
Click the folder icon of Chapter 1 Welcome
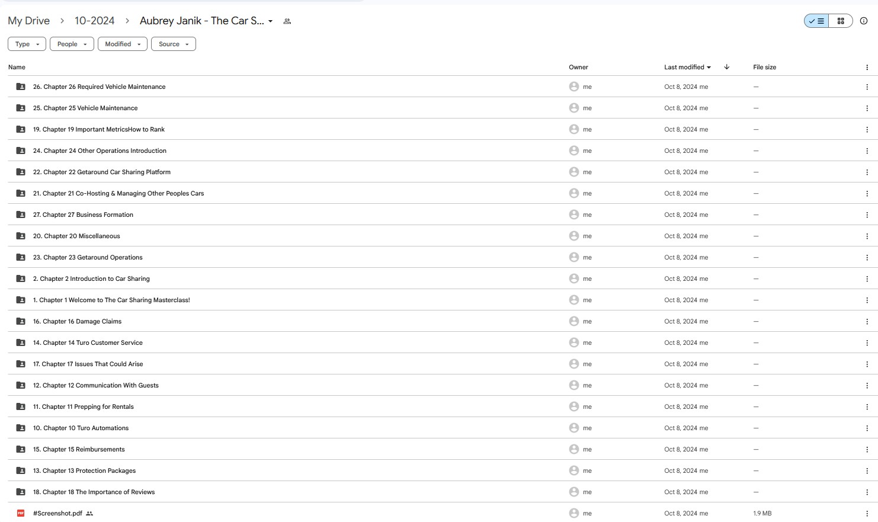tap(21, 300)
